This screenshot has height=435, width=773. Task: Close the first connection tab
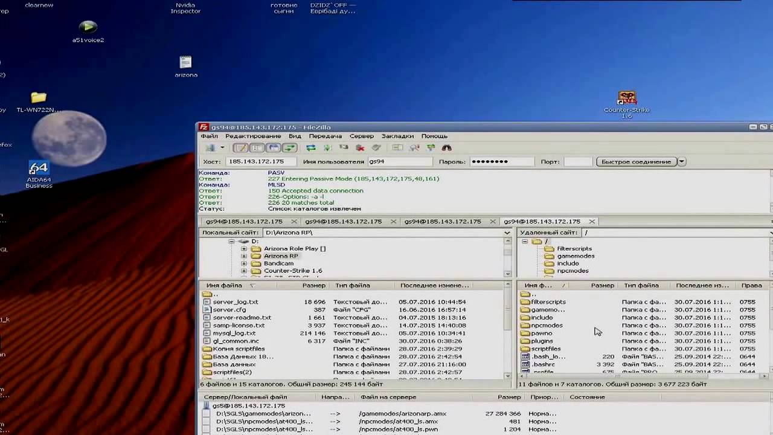(x=293, y=222)
